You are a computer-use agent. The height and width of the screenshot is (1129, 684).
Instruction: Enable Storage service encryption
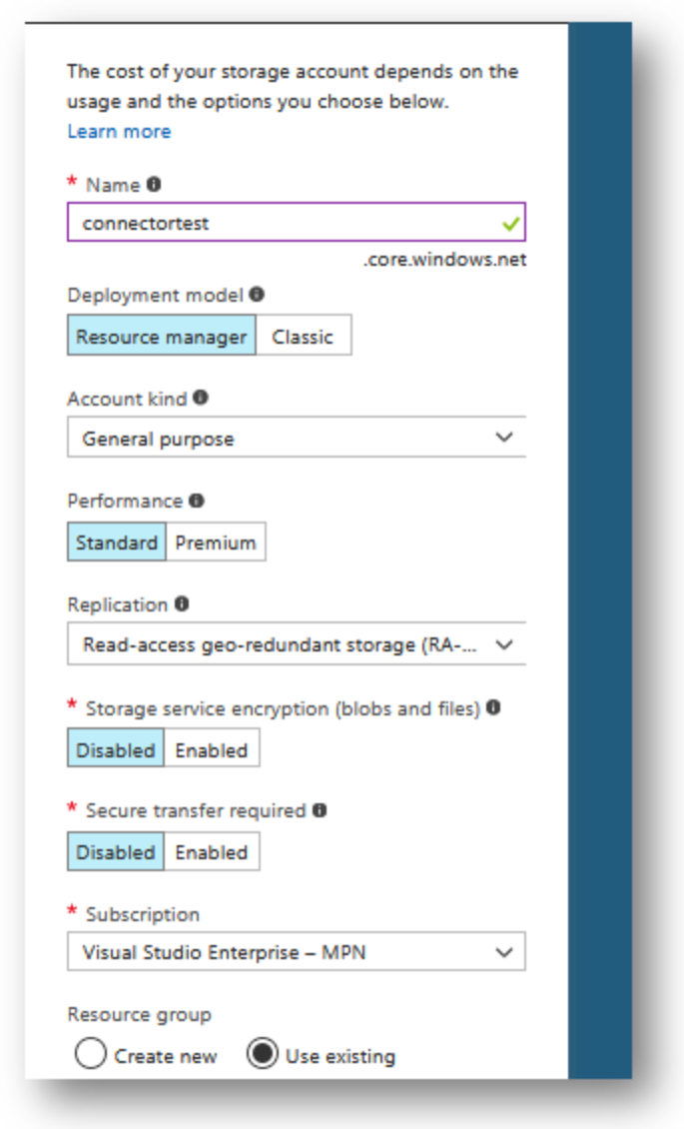pyautogui.click(x=212, y=748)
